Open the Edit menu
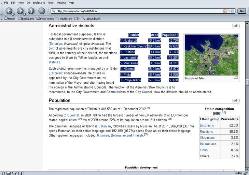This screenshot has height=175, width=249. point(13,3)
